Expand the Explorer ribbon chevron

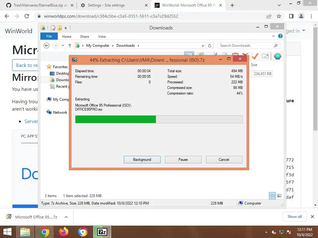click(x=273, y=36)
